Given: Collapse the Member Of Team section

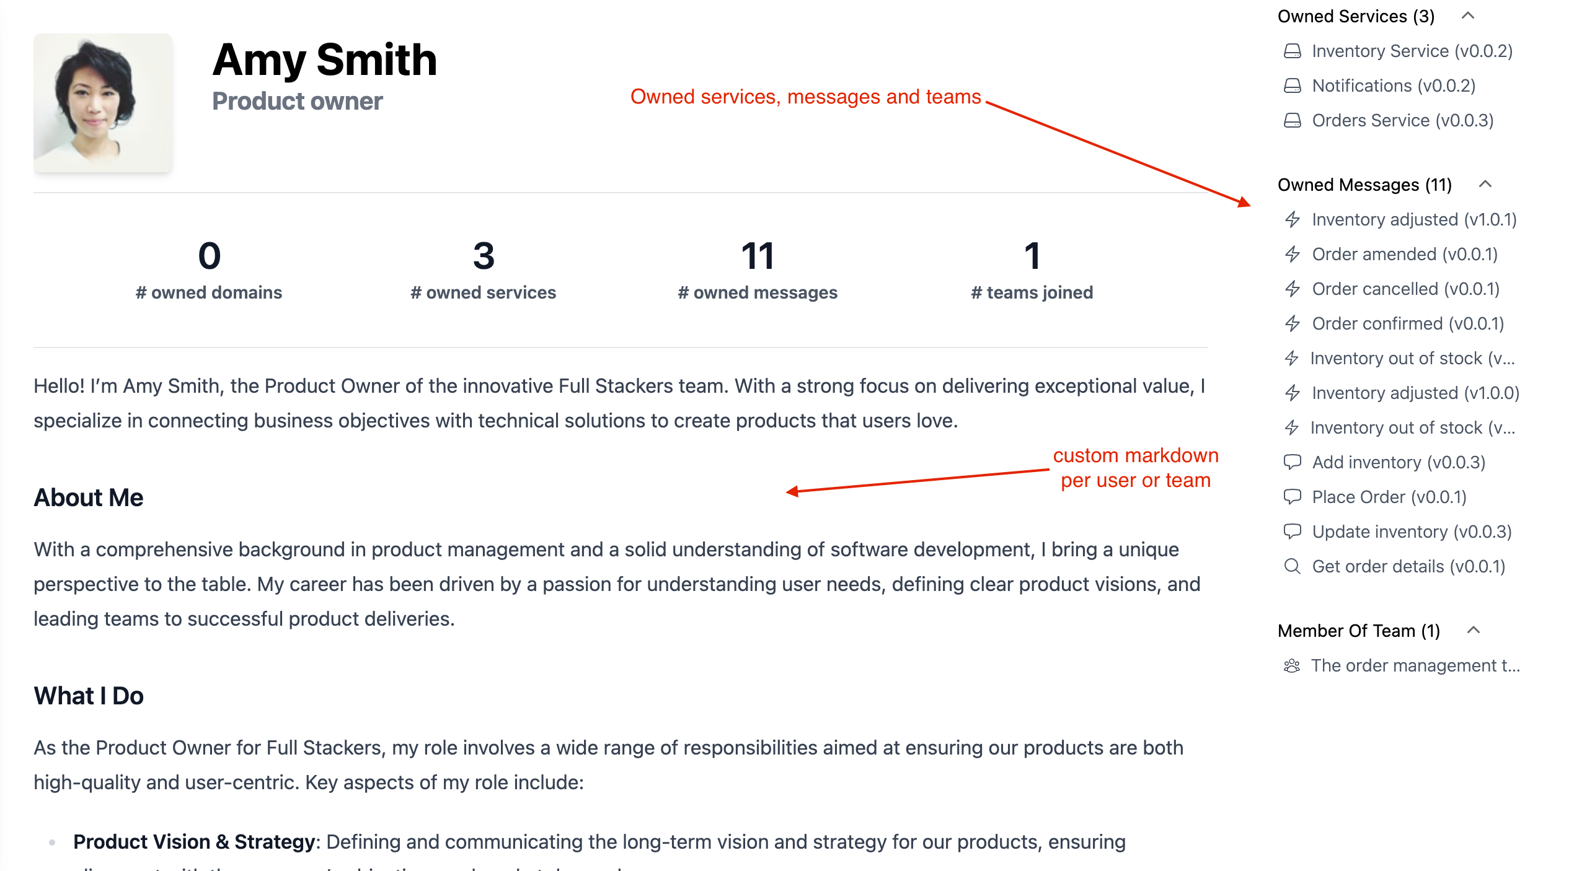Looking at the screenshot, I should click(1474, 631).
